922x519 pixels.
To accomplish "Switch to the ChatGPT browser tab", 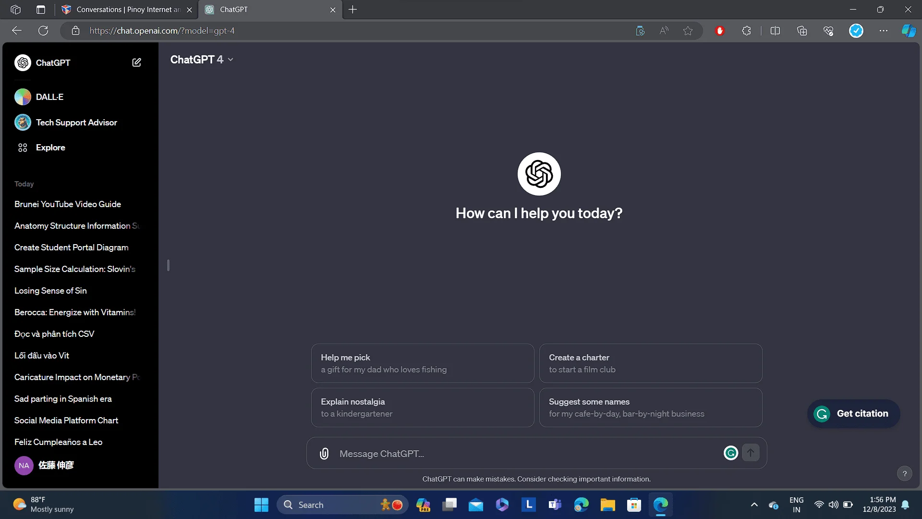I will click(270, 10).
